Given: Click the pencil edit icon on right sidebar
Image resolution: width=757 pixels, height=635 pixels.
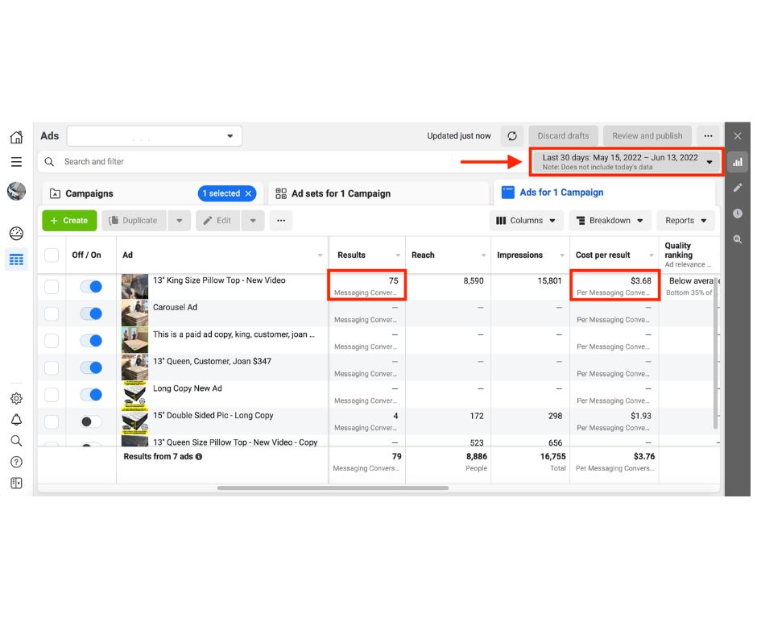Looking at the screenshot, I should [737, 188].
